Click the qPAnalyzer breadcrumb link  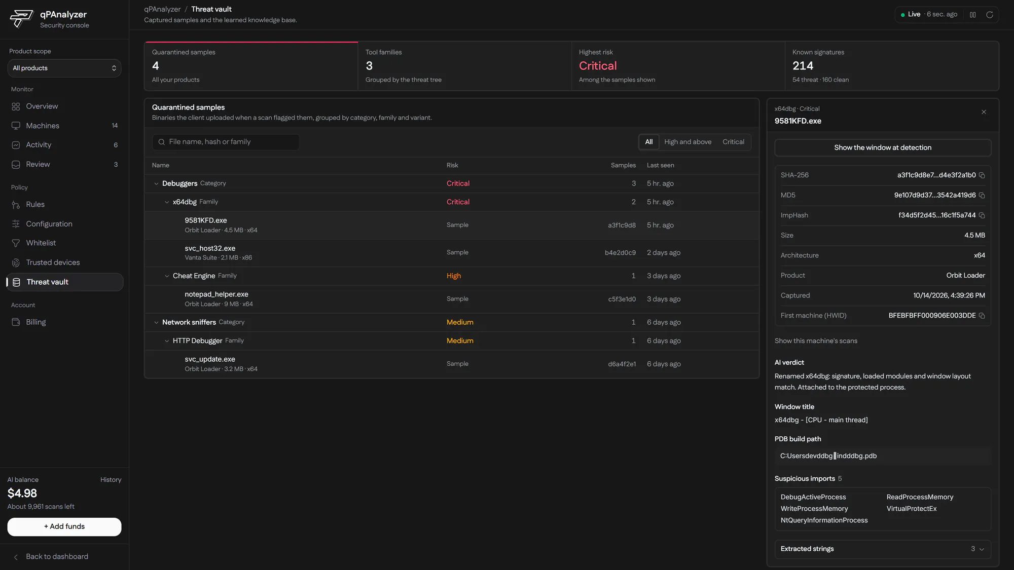(162, 9)
